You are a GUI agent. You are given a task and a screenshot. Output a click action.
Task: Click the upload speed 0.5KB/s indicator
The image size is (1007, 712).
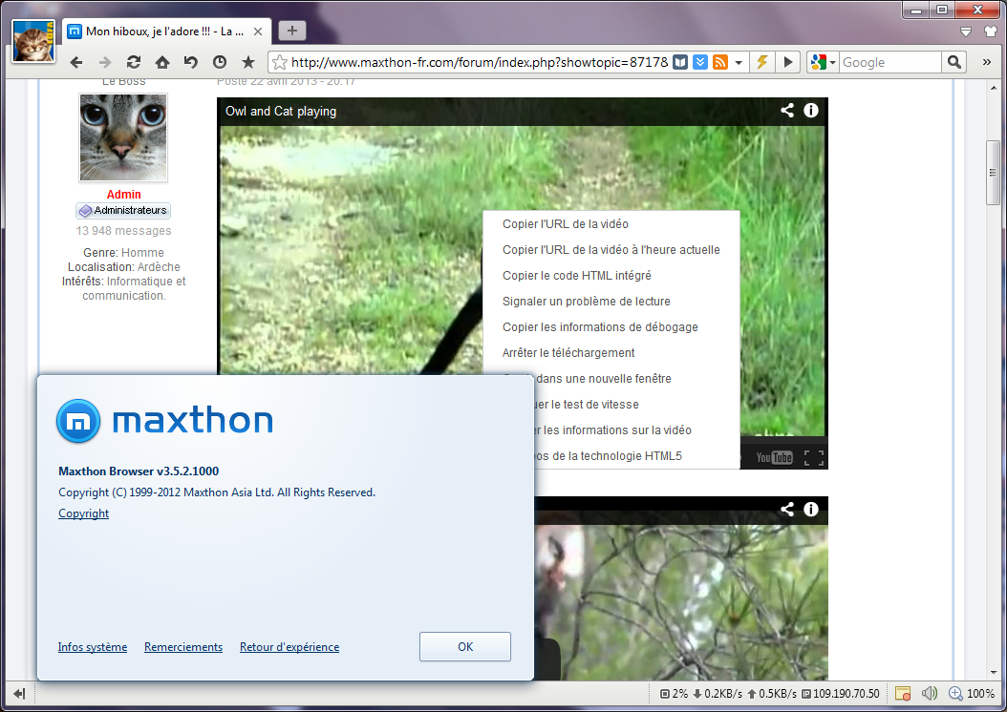pyautogui.click(x=771, y=694)
